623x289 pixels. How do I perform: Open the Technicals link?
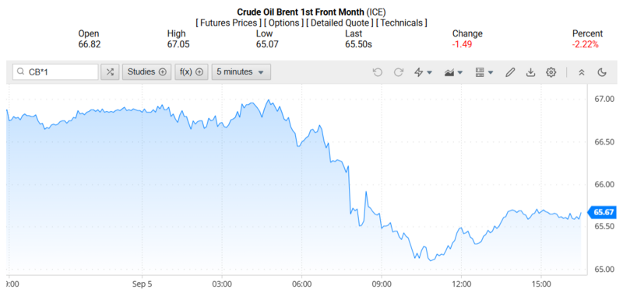pyautogui.click(x=401, y=23)
